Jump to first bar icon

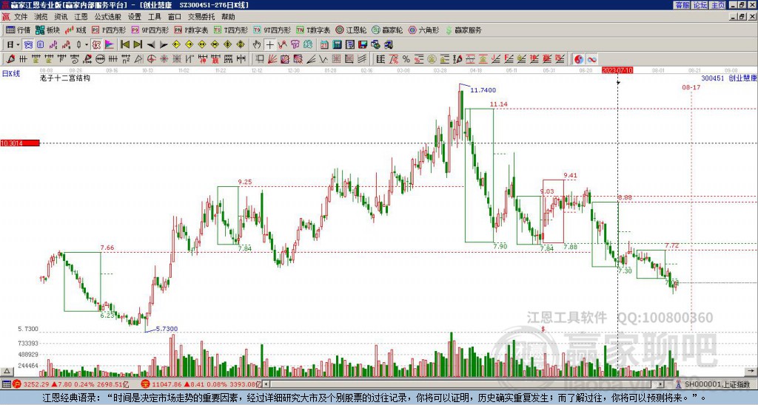click(x=124, y=45)
